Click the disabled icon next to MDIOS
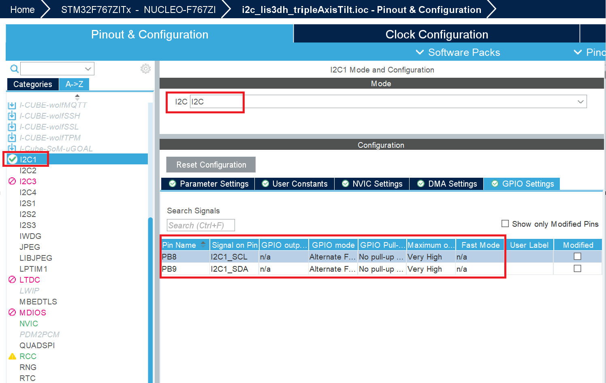The image size is (606, 383). pyautogui.click(x=12, y=312)
